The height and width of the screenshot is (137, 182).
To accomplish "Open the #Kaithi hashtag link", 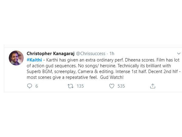I will point(34,60).
